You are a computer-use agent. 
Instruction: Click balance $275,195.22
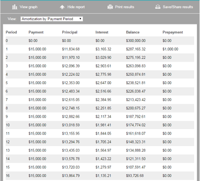136,57
